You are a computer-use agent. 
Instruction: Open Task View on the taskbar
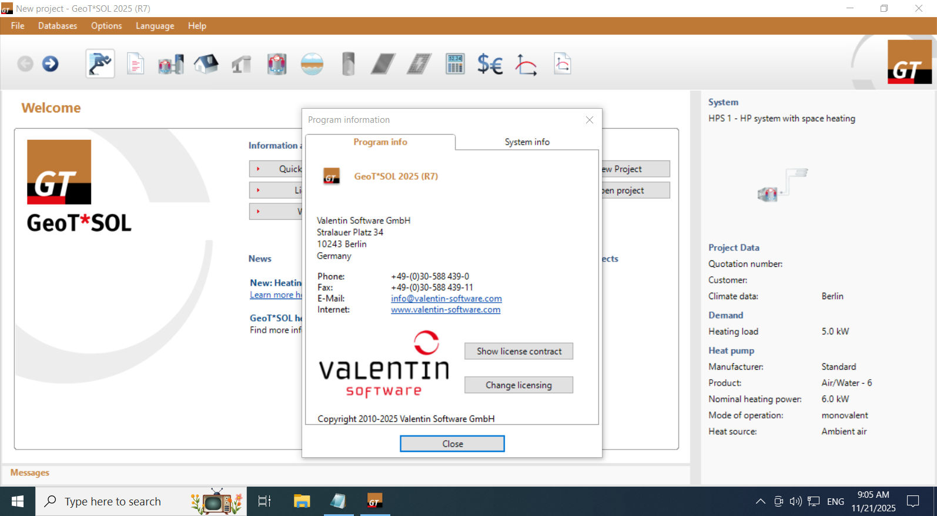point(265,501)
